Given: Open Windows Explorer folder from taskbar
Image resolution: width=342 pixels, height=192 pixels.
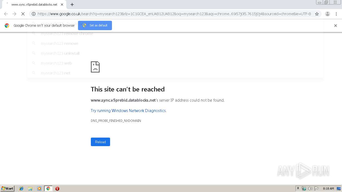Looking at the screenshot, I should [x=30, y=189].
